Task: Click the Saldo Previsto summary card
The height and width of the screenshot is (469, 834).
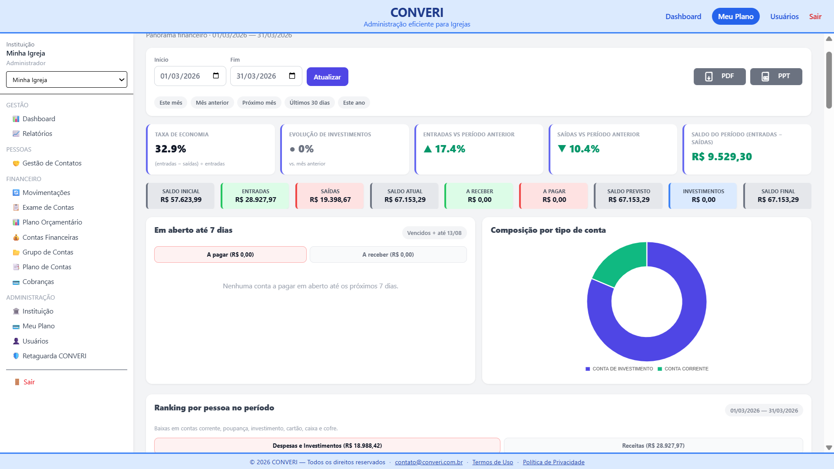Action: click(628, 196)
